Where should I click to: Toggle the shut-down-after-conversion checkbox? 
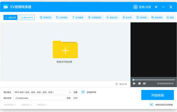pyautogui.click(x=151, y=105)
